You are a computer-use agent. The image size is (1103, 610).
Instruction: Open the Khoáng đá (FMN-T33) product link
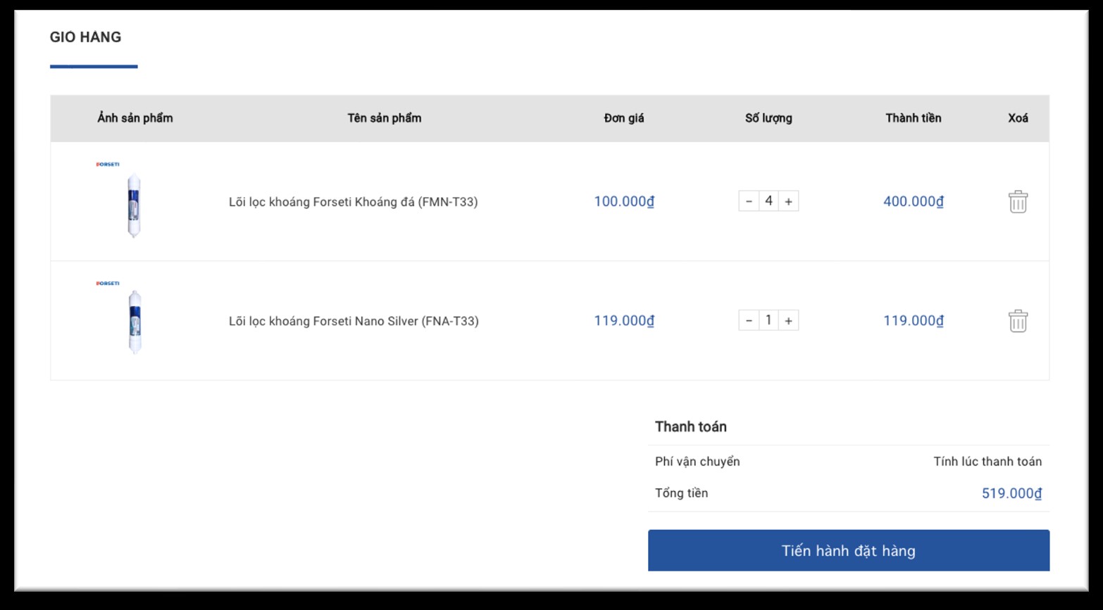click(x=353, y=202)
